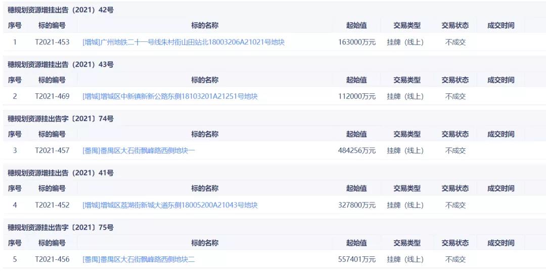Viewport: 546px width, 271px height.
Task: Click bid number T2021-453
Action: pyautogui.click(x=52, y=42)
